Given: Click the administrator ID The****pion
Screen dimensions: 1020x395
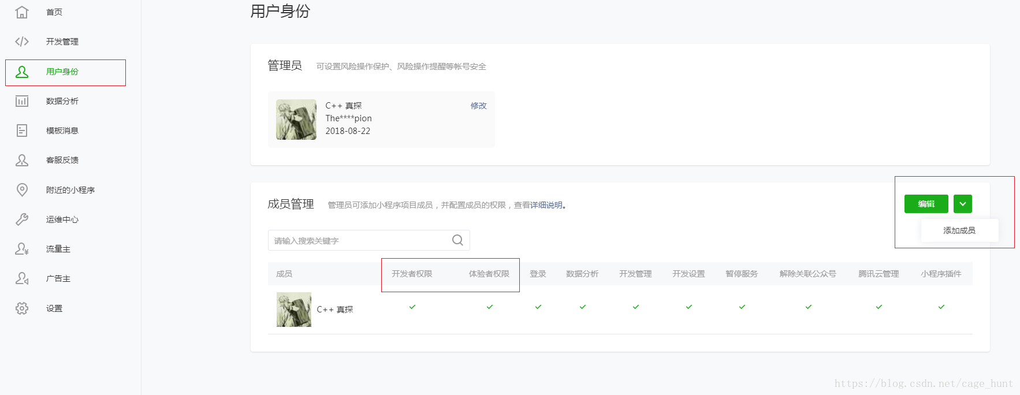Looking at the screenshot, I should point(348,118).
